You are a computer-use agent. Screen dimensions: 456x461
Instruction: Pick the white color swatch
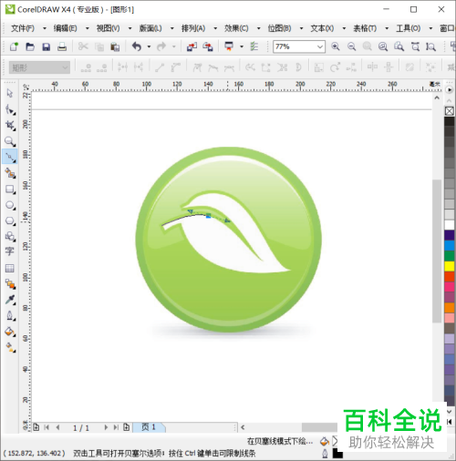point(449,225)
